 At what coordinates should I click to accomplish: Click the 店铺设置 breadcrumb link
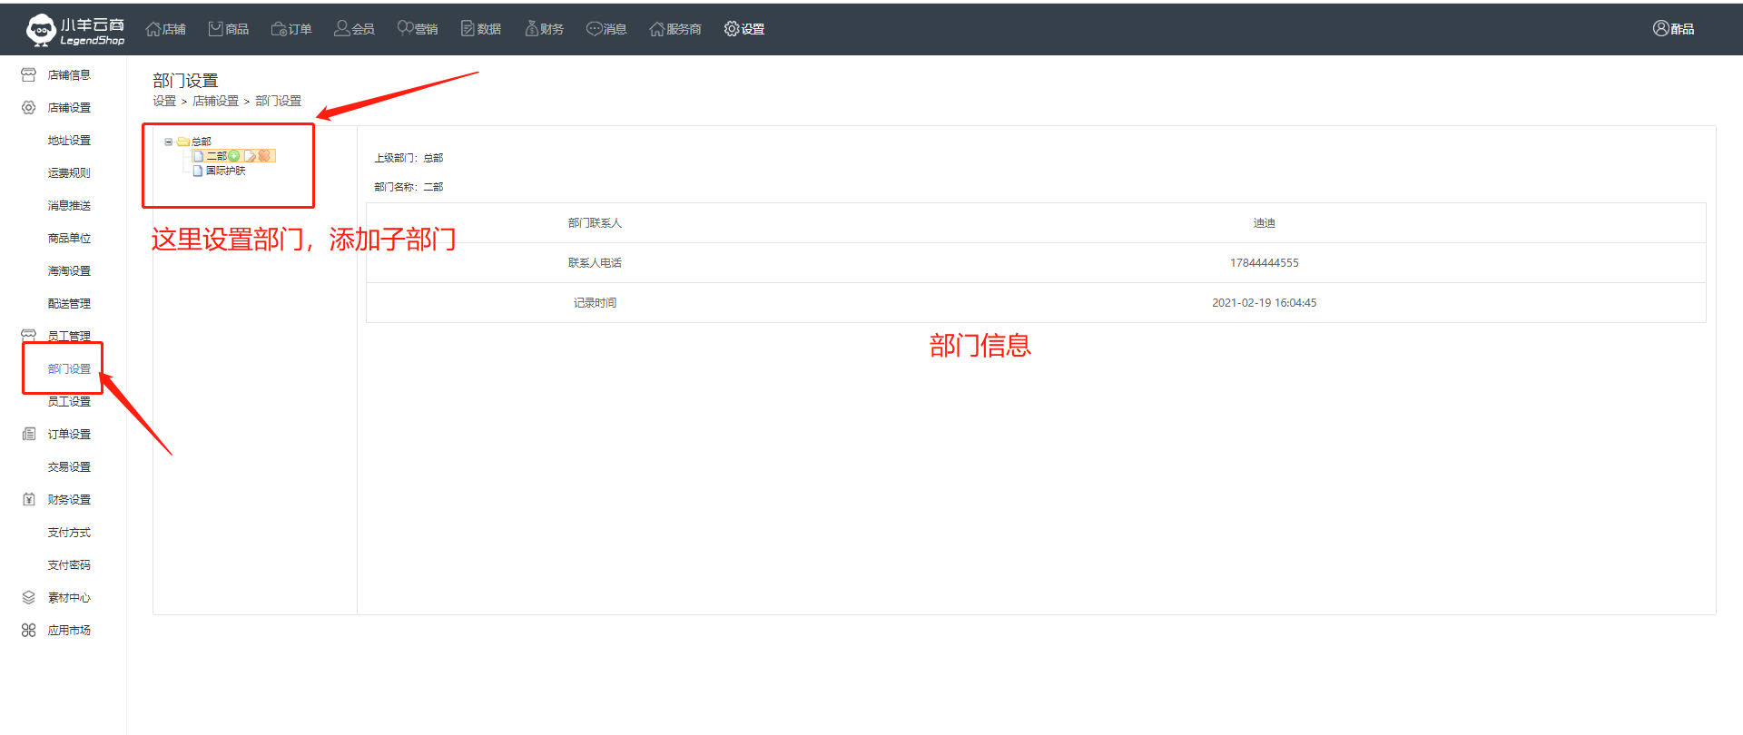click(215, 102)
